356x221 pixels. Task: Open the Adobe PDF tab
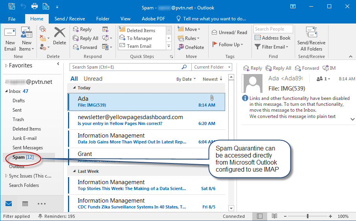coord(153,18)
